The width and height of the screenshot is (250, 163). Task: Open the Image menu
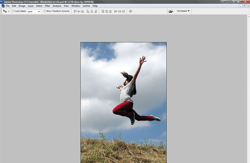click(22, 6)
